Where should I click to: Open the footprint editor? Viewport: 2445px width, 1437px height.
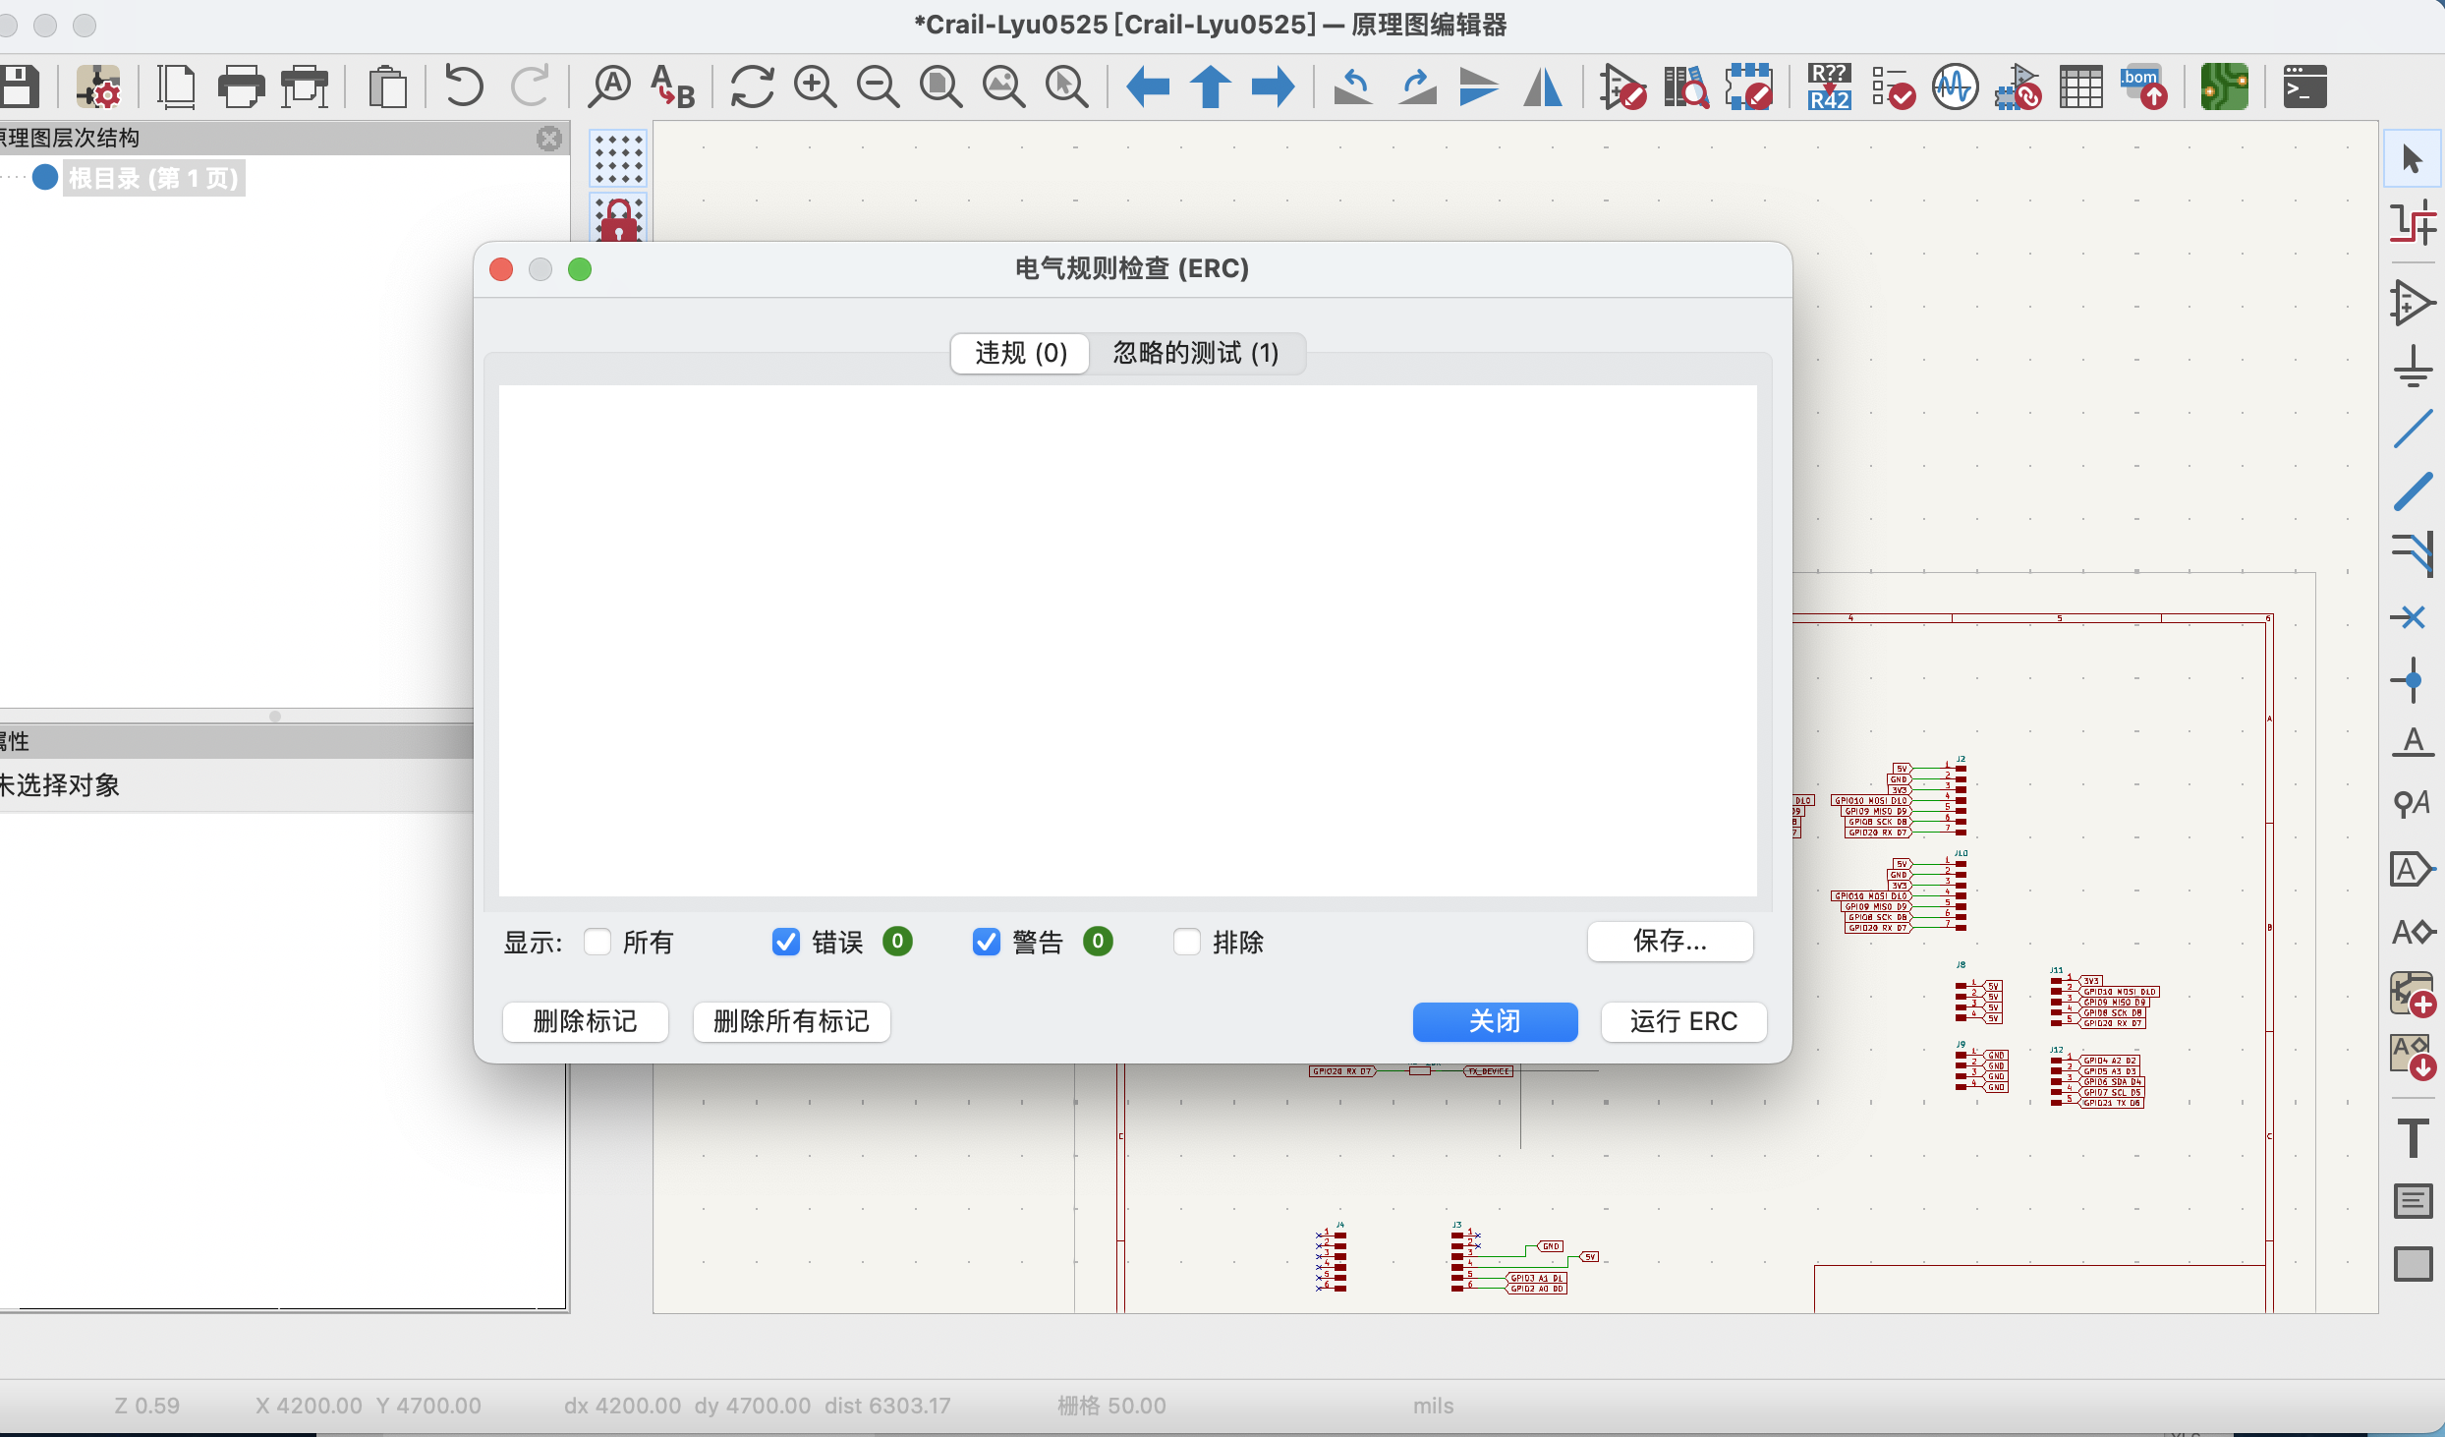point(1749,86)
